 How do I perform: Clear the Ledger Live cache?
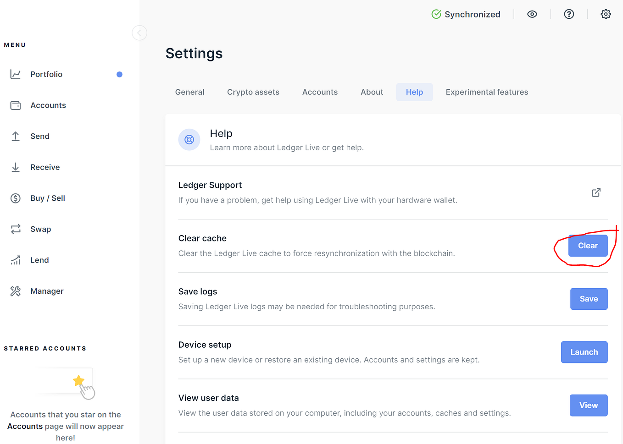pos(588,246)
